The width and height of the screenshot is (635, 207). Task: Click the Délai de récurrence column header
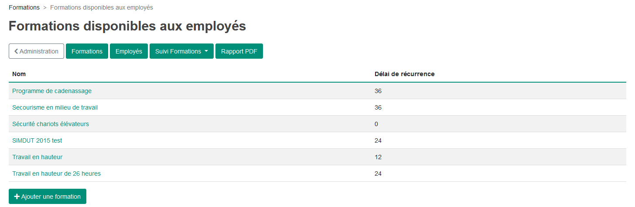tap(404, 74)
